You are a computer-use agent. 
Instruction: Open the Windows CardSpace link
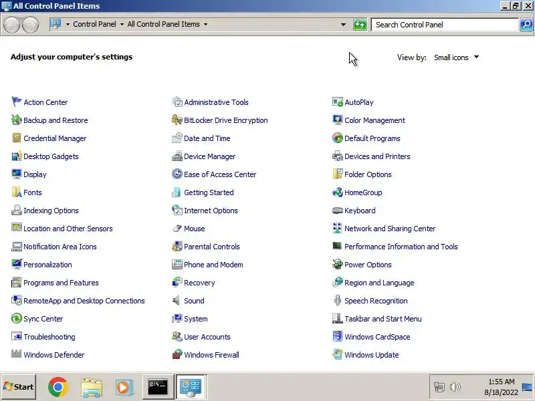click(x=377, y=337)
